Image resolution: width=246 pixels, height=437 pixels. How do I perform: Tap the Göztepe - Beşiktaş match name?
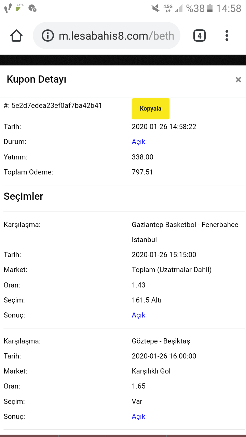pyautogui.click(x=161, y=341)
